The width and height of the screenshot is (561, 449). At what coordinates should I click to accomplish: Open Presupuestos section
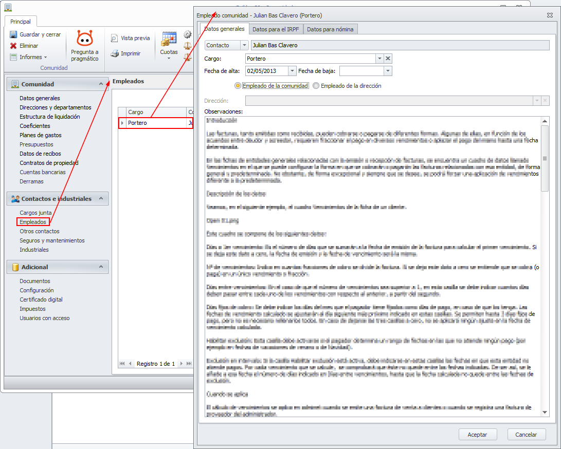37,145
